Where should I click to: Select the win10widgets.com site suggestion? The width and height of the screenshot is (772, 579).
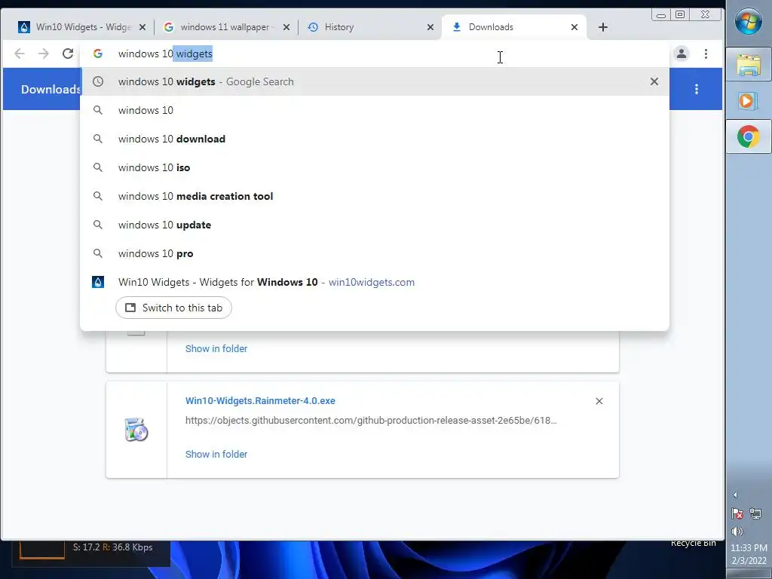374,282
